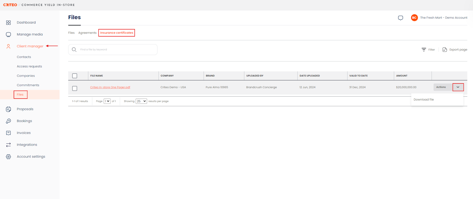Click the Proposals icon in sidebar
Screen dimensions: 473x199
8,109
